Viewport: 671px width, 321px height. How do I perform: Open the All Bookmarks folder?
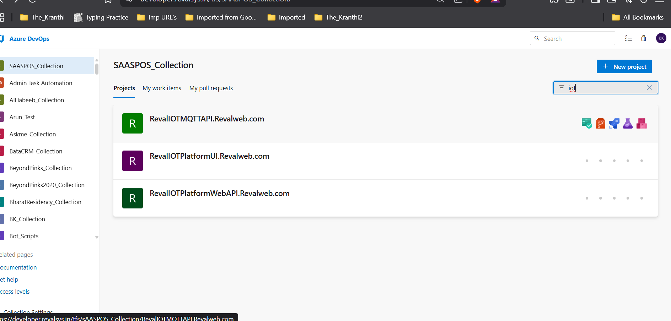(x=638, y=17)
